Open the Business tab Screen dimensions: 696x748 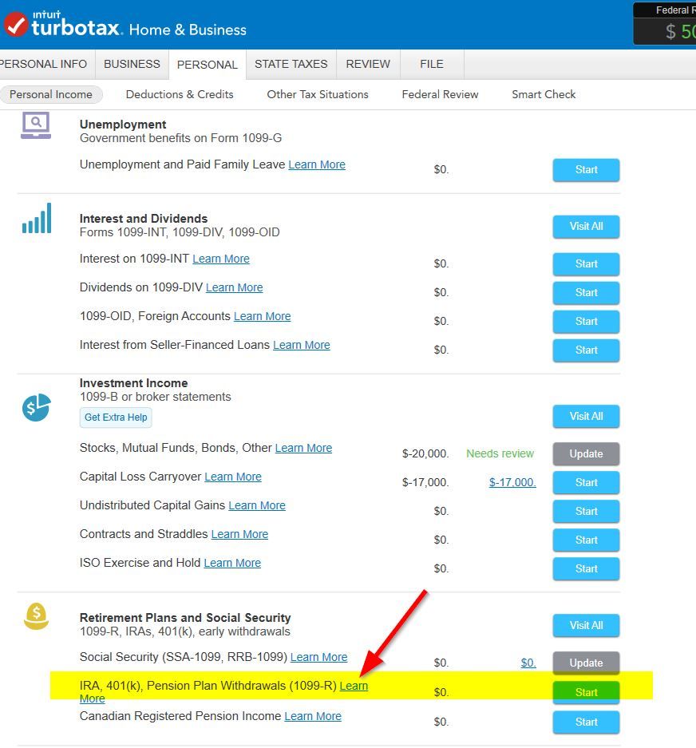tap(132, 64)
